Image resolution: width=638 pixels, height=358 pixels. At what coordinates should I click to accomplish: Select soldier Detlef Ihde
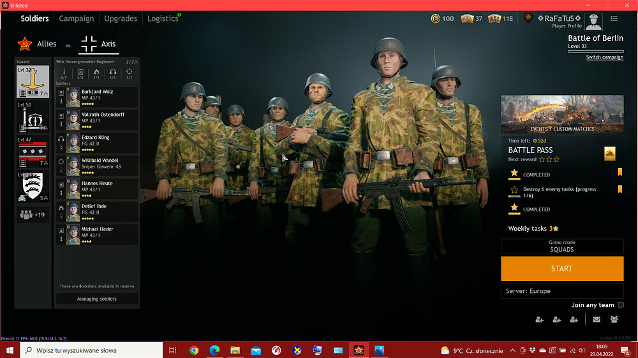(x=97, y=211)
